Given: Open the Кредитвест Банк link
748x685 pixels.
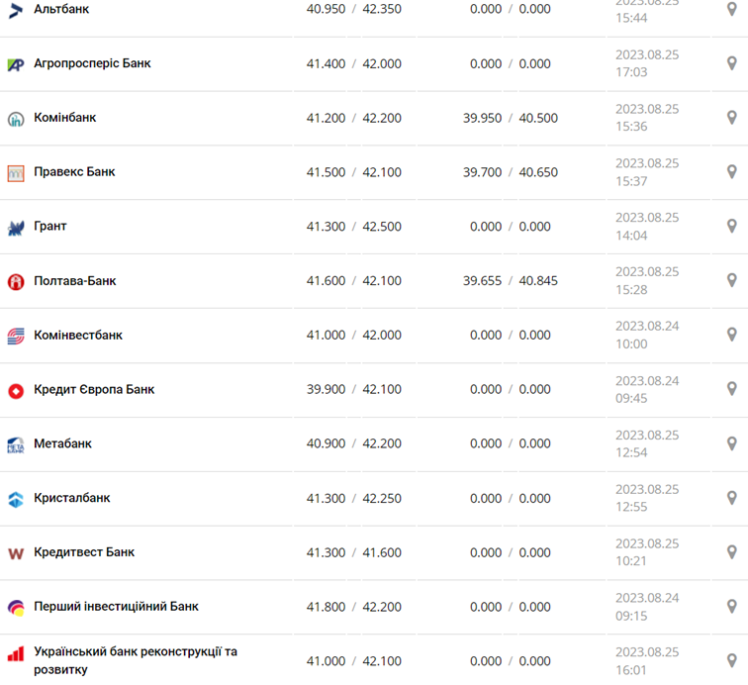Looking at the screenshot, I should (84, 552).
